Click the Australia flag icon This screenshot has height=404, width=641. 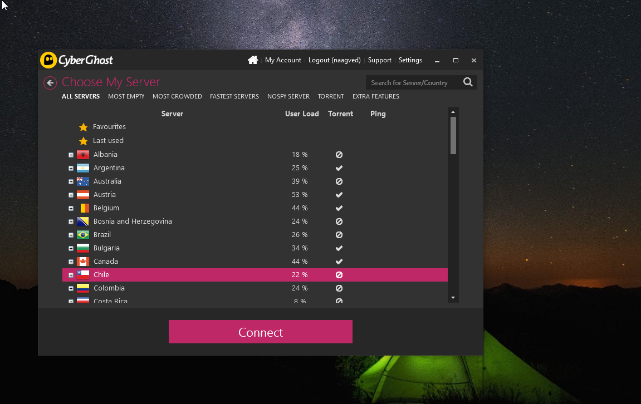click(83, 181)
